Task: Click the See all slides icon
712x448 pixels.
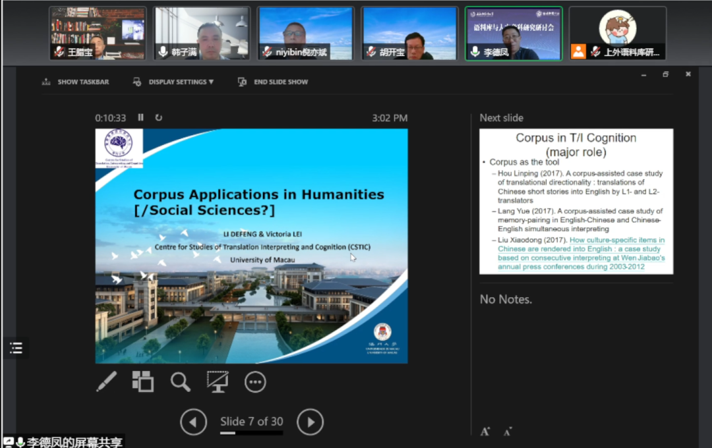Action: pyautogui.click(x=142, y=381)
